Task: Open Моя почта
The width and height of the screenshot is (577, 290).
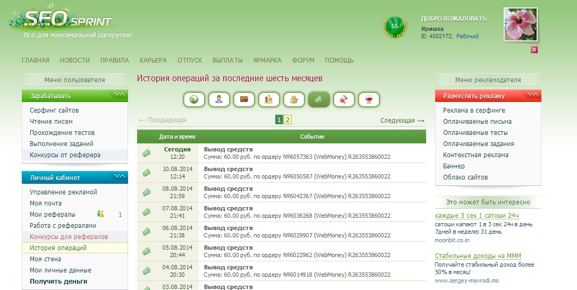Action: 46,203
